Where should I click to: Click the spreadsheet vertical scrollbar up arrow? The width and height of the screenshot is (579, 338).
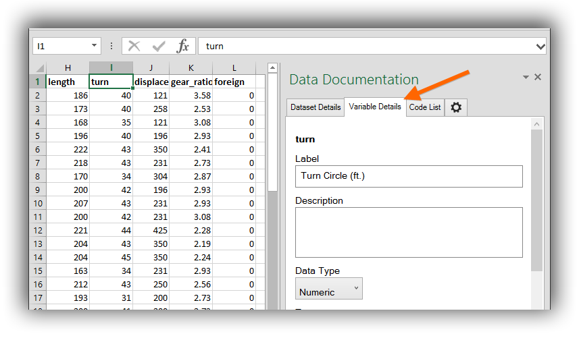272,67
